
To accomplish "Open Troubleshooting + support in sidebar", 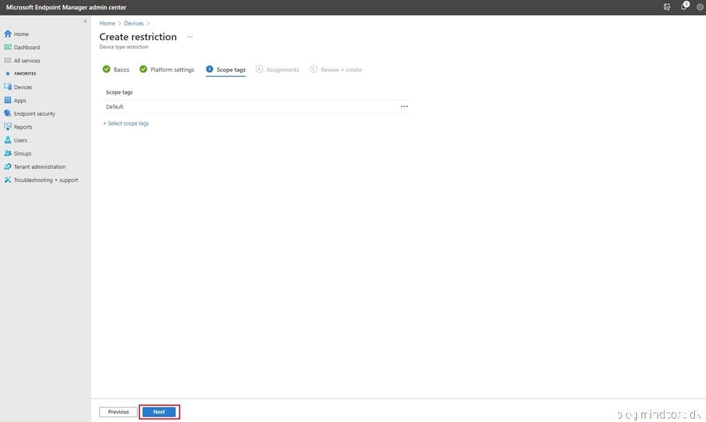I will (x=46, y=180).
